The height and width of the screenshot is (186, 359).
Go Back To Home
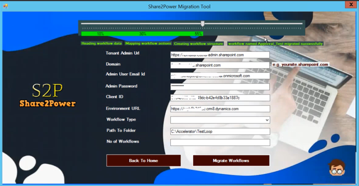tap(143, 161)
